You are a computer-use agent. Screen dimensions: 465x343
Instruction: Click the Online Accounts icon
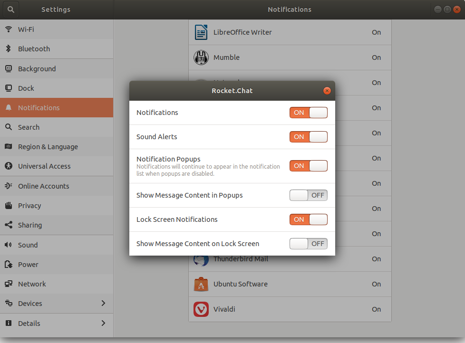point(9,186)
